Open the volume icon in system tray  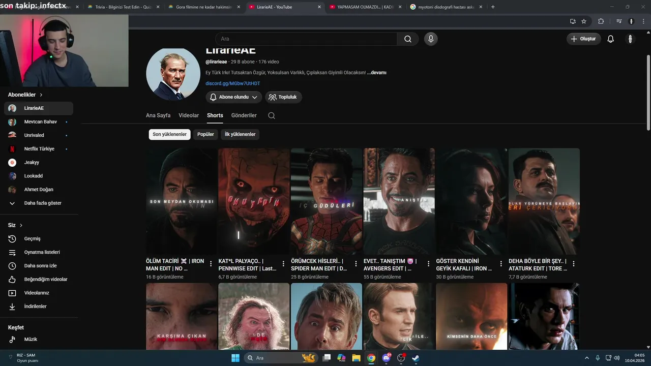point(616,358)
